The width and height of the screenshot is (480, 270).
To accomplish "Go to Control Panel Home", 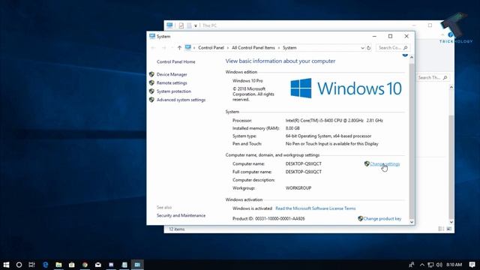I will point(175,61).
